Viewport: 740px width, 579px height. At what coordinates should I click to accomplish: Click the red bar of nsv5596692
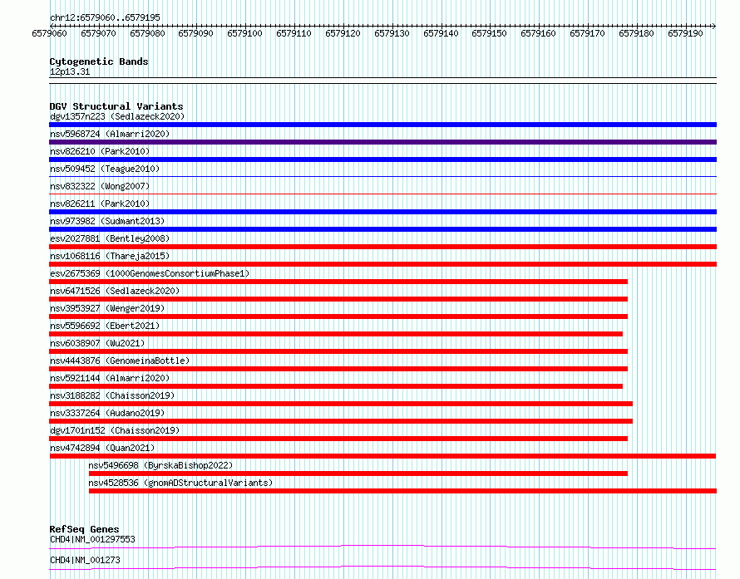336,334
